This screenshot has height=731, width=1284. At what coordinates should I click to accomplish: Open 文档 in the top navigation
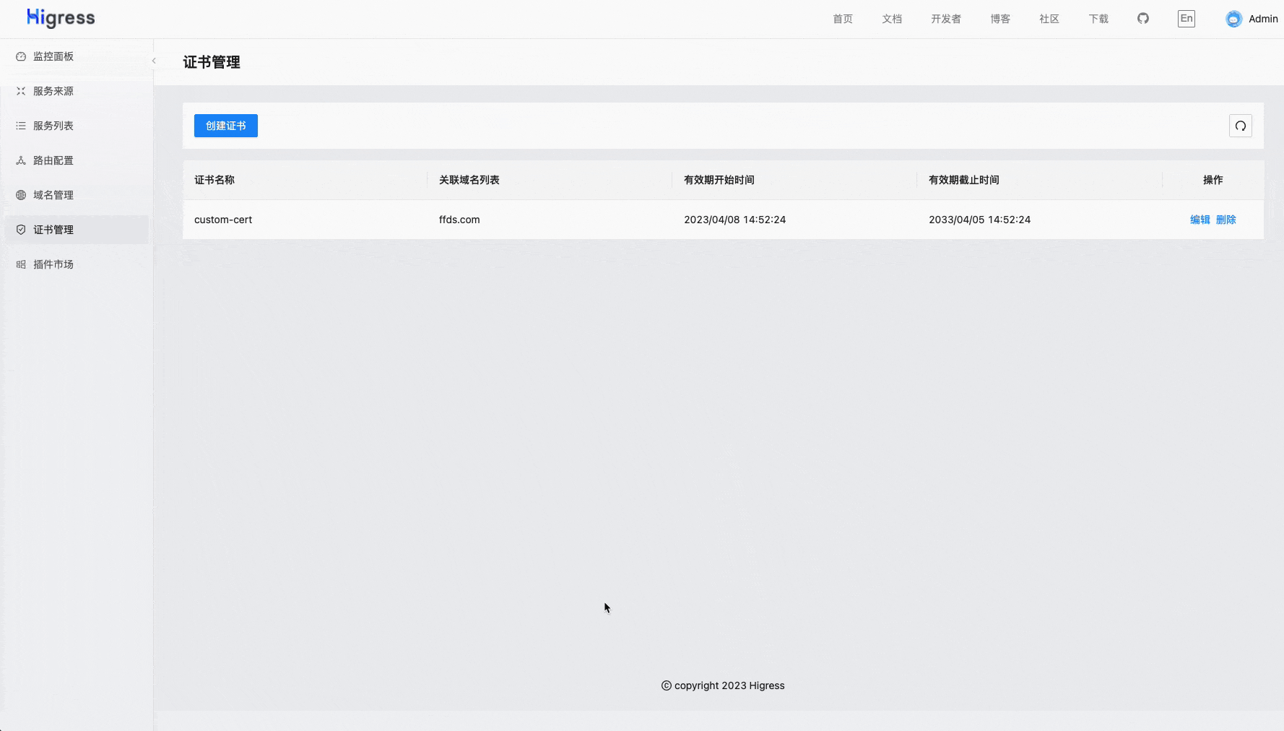pos(892,19)
